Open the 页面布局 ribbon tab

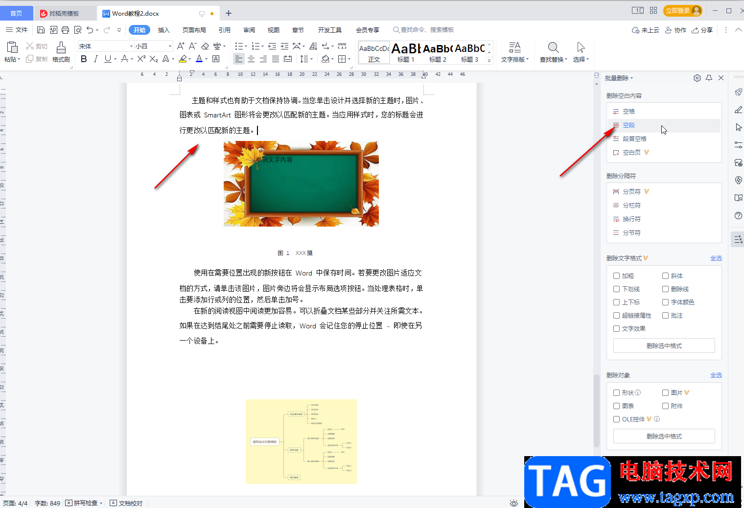tap(194, 30)
